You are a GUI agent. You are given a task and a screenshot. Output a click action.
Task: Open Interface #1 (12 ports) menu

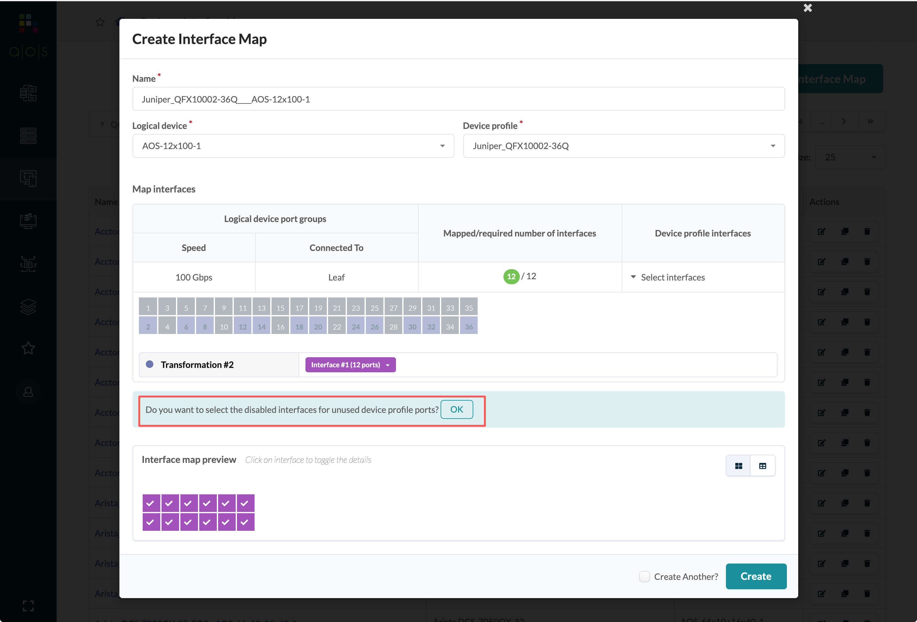pos(350,365)
